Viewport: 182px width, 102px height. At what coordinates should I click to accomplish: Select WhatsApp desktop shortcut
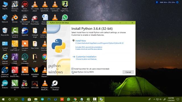(65, 17)
